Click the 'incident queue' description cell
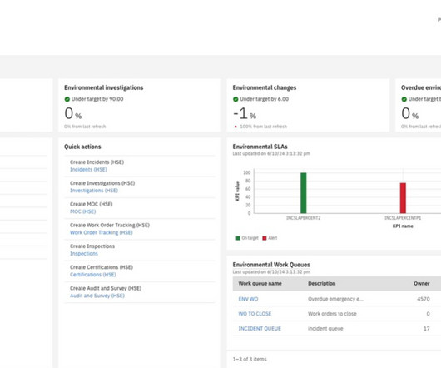Screen dimensions: 441x368 [x=325, y=329]
